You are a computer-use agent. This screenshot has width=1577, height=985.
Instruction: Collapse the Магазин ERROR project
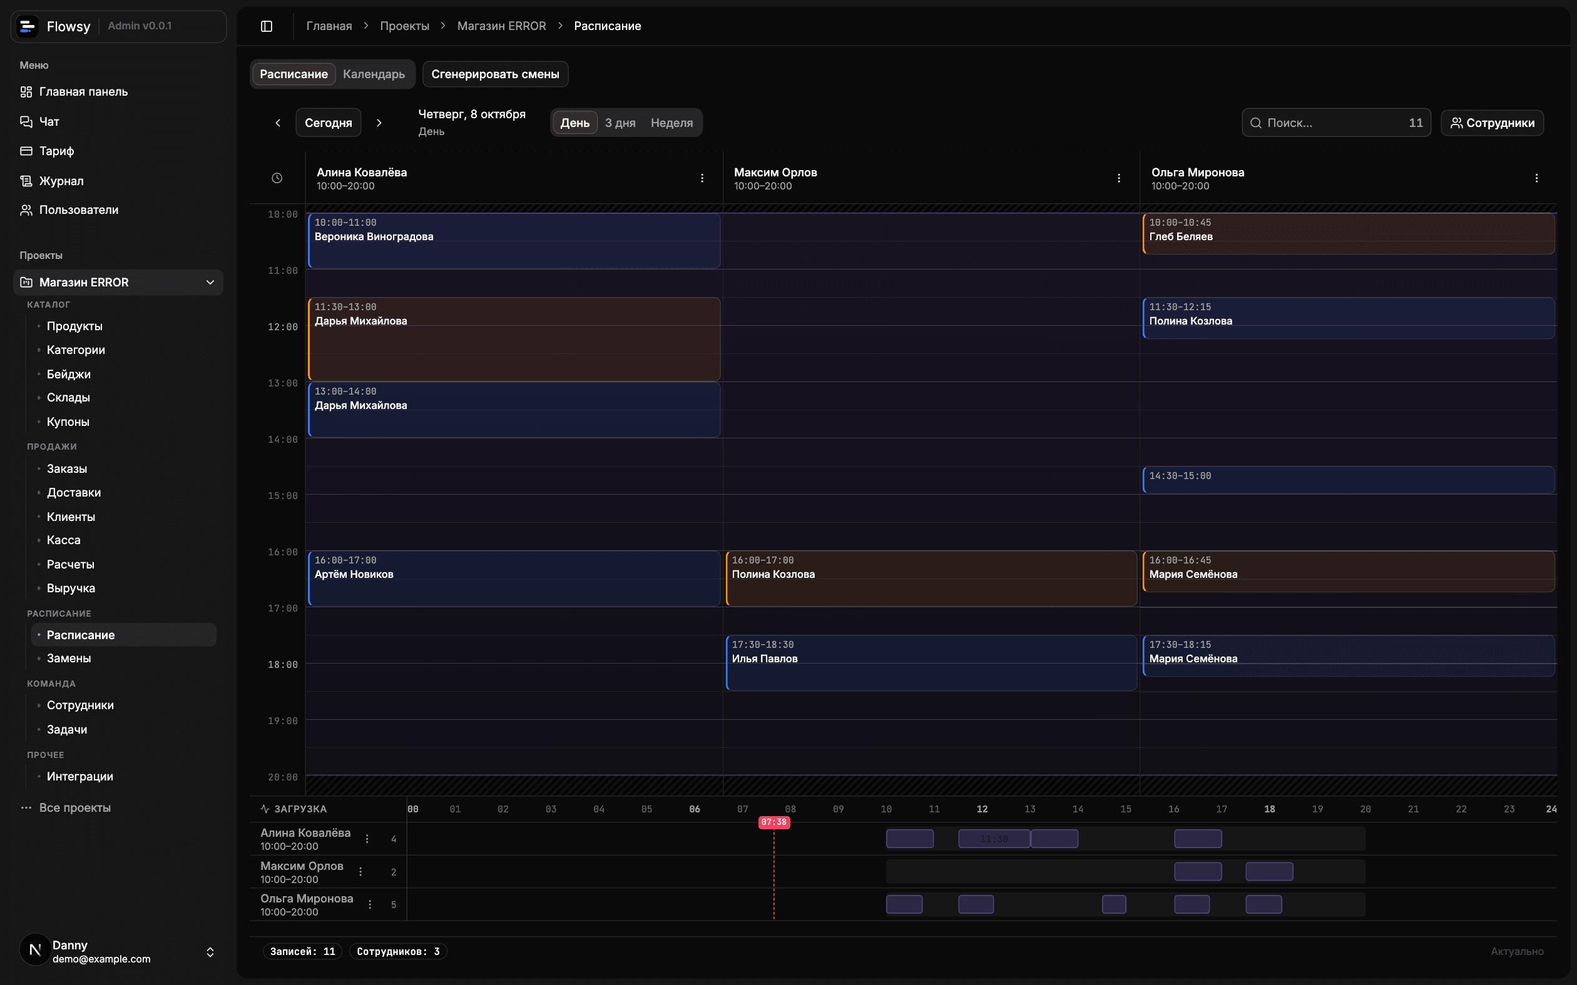click(210, 282)
